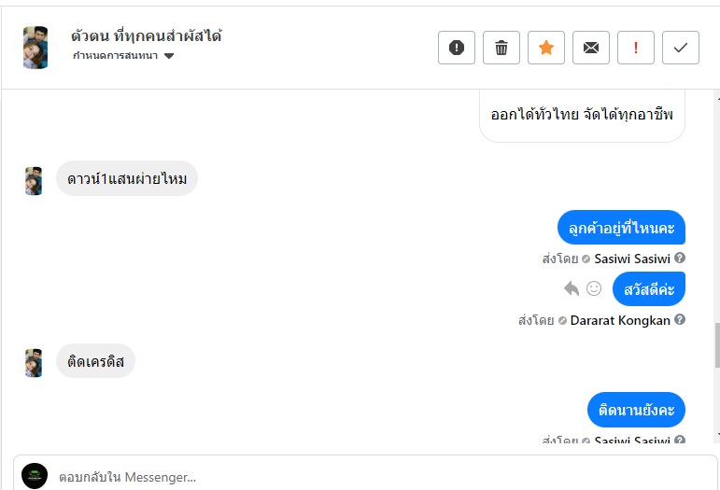Screen dimensions: 720x490
Task: Click the envelope mark-as-unread icon
Action: (591, 48)
